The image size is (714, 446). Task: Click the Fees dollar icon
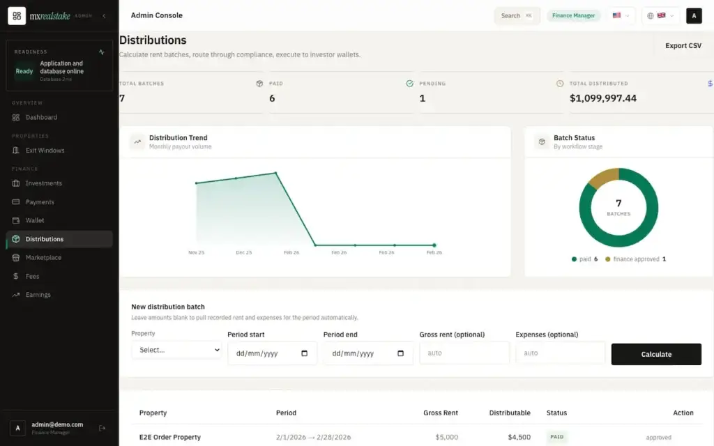tap(16, 276)
